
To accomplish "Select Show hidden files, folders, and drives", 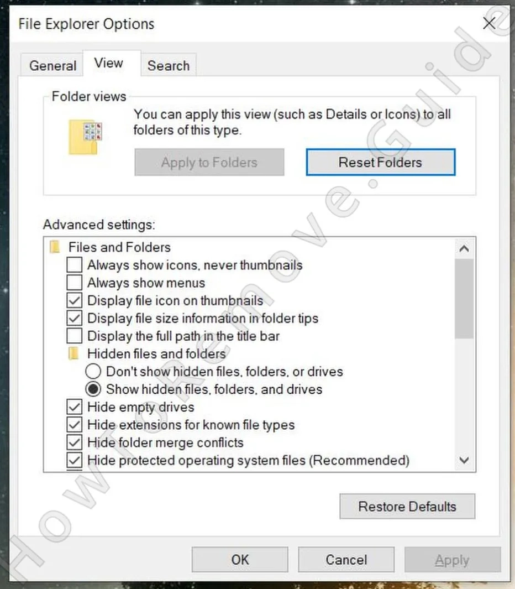I will coord(93,389).
